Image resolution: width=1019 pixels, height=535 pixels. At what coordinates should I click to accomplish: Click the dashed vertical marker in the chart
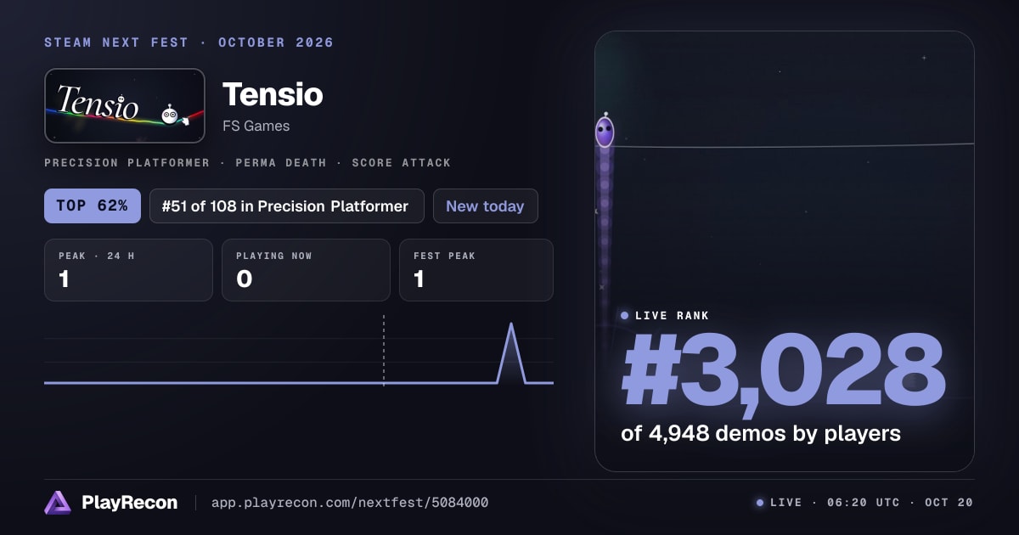pyautogui.click(x=384, y=351)
